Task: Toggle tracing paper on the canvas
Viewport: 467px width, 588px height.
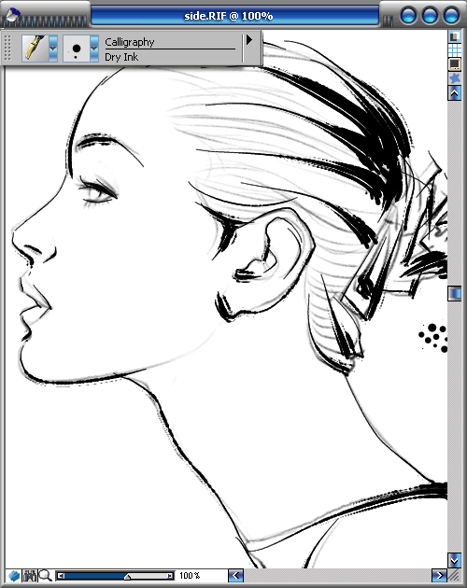Action: [455, 36]
